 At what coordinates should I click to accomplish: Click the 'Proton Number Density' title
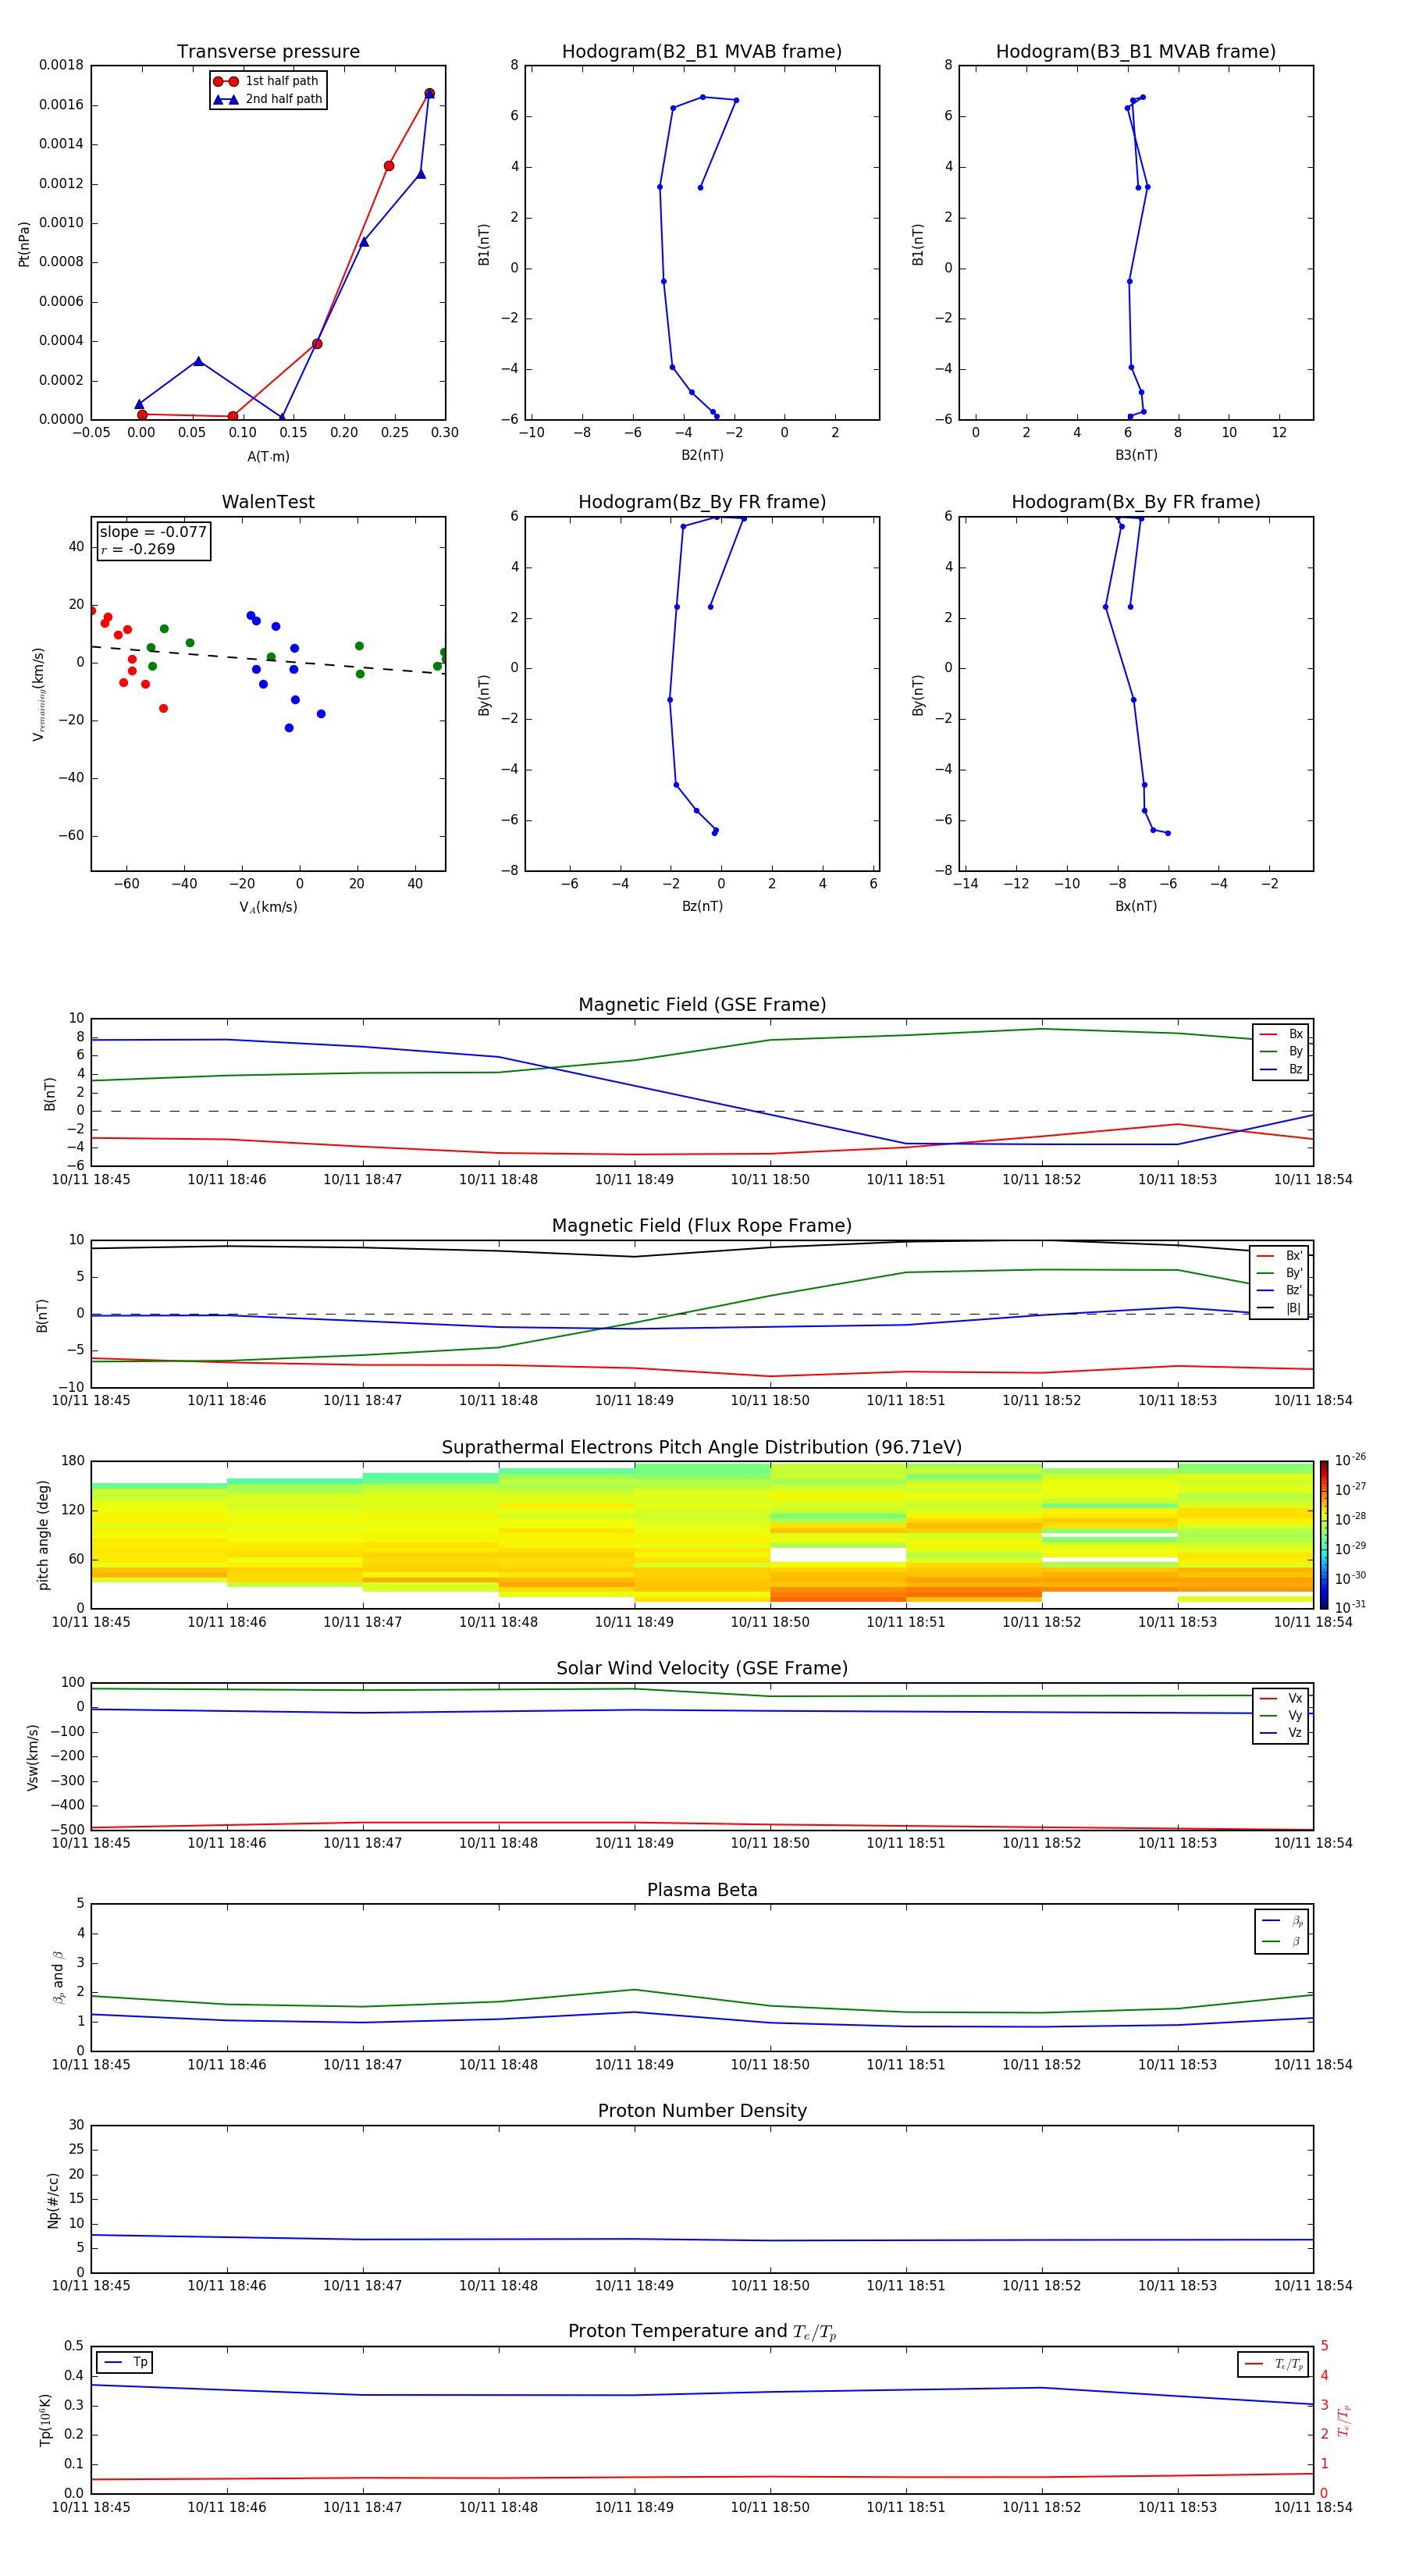pyautogui.click(x=702, y=2112)
